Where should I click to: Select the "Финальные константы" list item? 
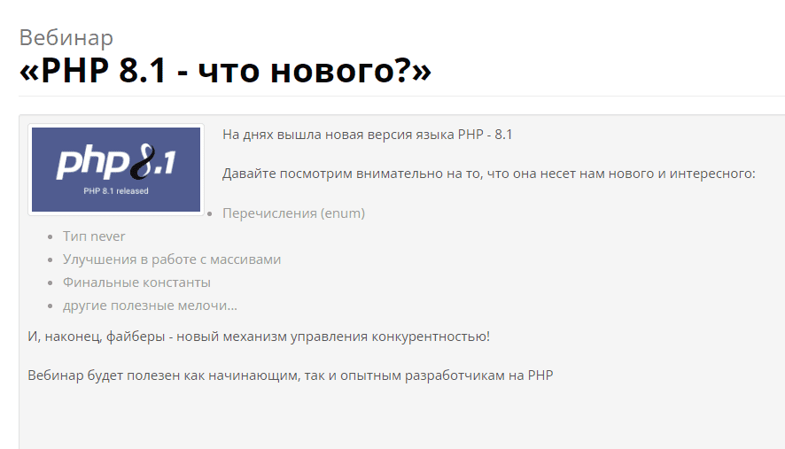tap(136, 283)
